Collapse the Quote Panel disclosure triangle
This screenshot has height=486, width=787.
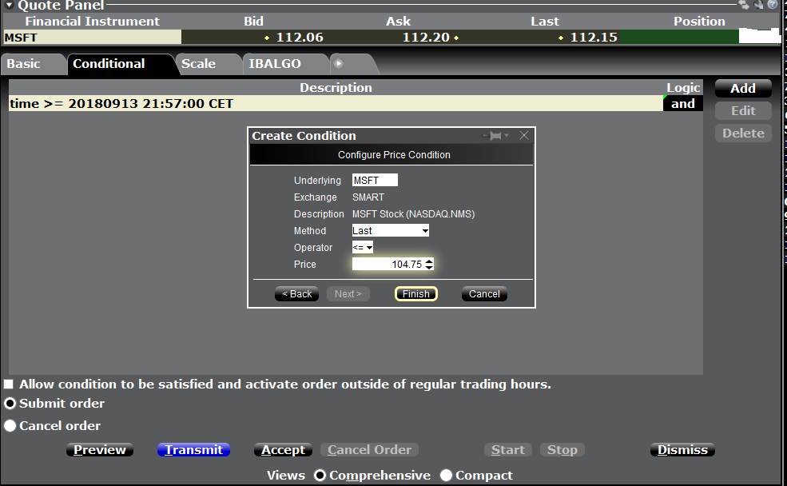pos(9,6)
